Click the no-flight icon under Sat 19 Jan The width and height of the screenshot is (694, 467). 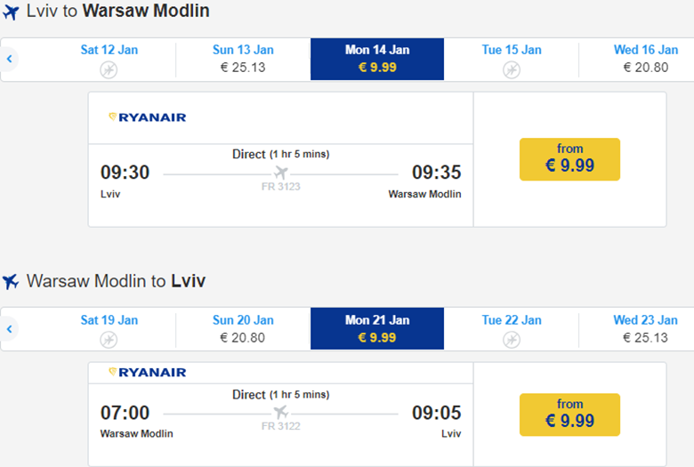[109, 339]
